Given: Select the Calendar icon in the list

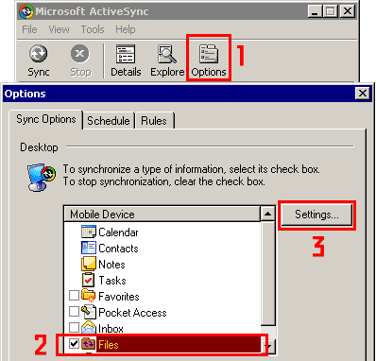Looking at the screenshot, I should 89,232.
